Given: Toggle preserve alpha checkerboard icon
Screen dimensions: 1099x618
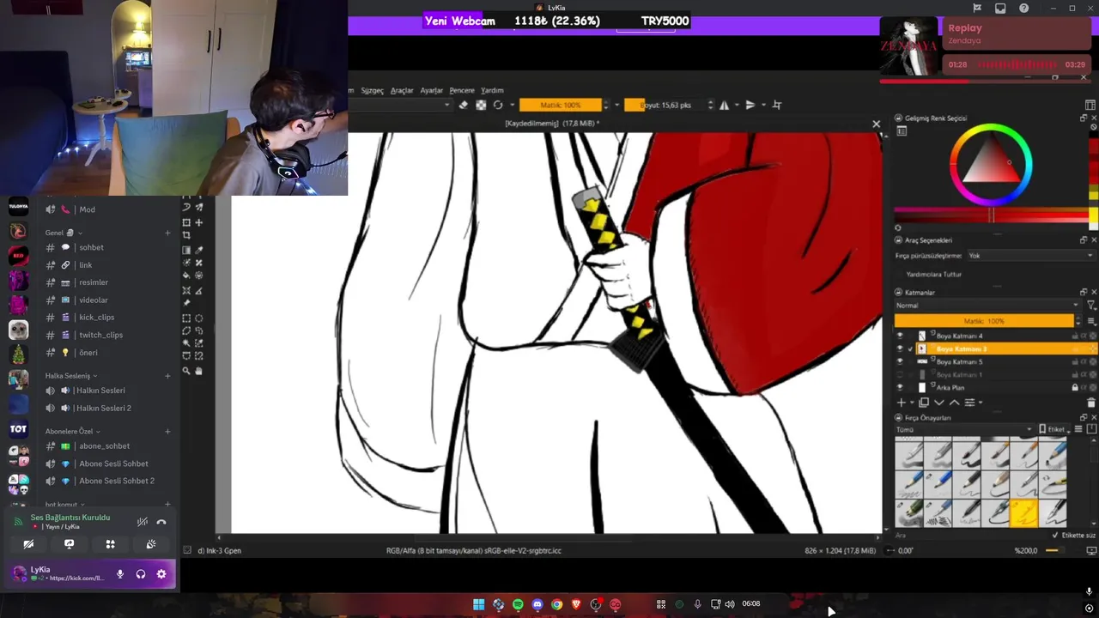Looking at the screenshot, I should (x=481, y=105).
